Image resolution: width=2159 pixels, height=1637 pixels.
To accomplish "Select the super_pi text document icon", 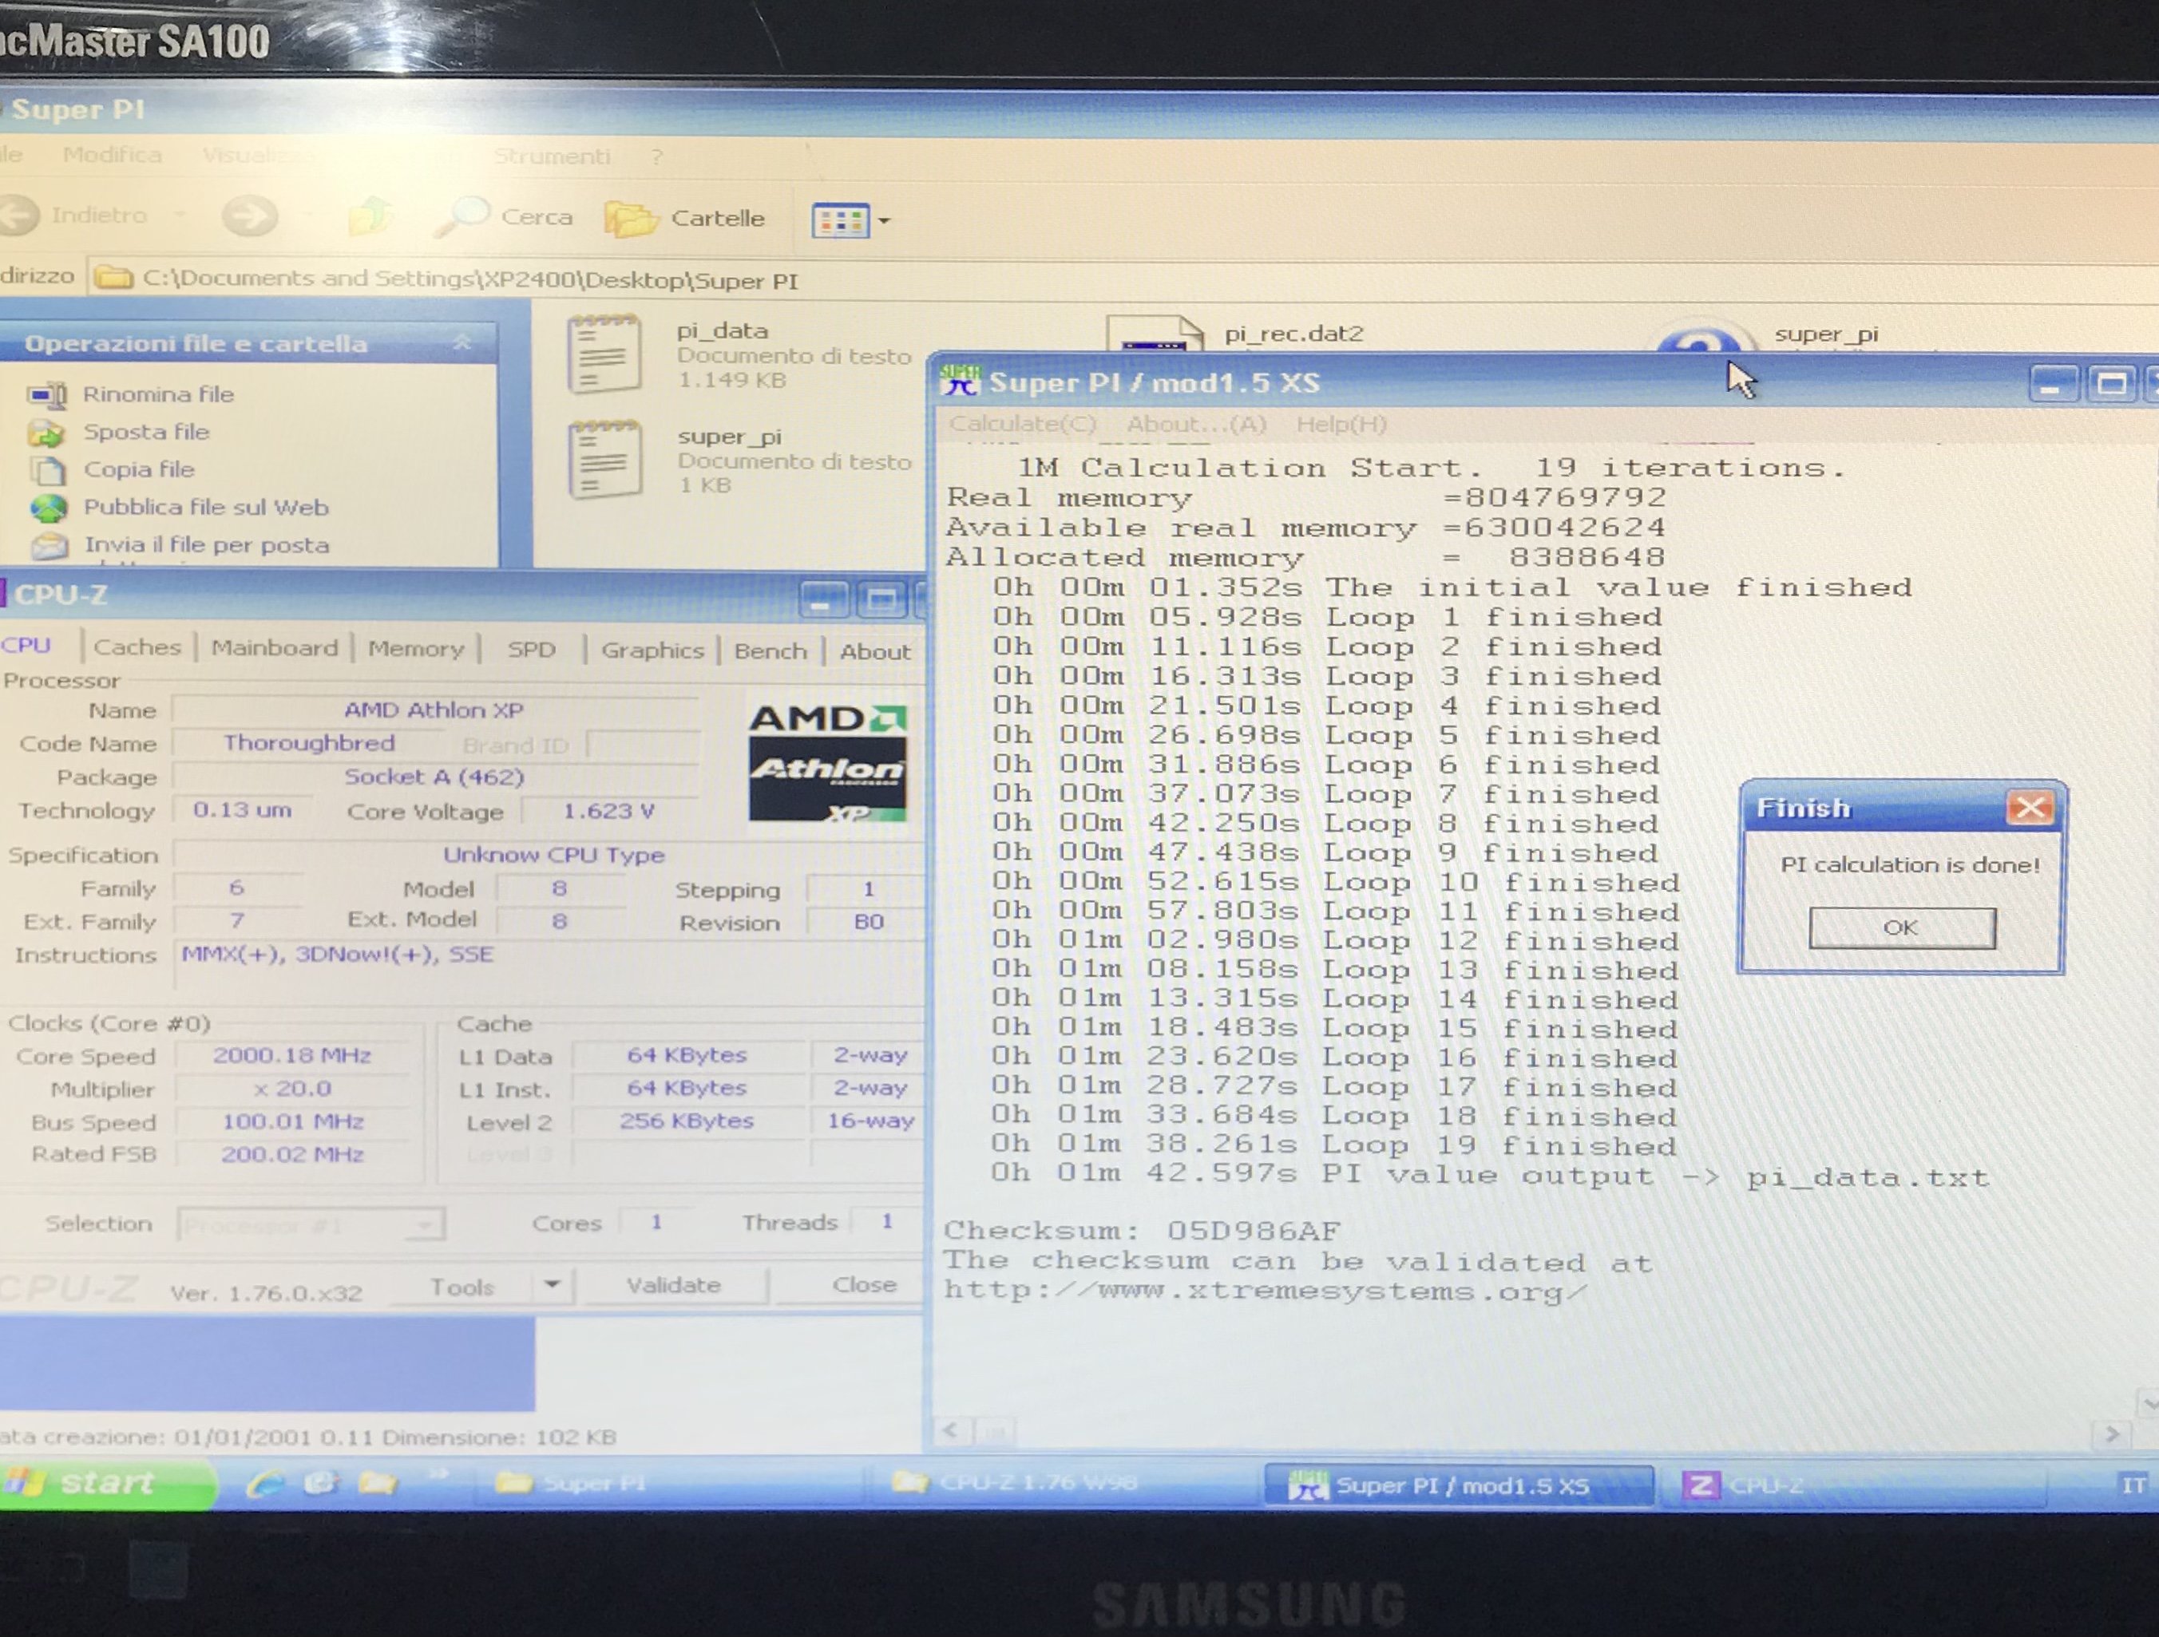I will coord(604,460).
